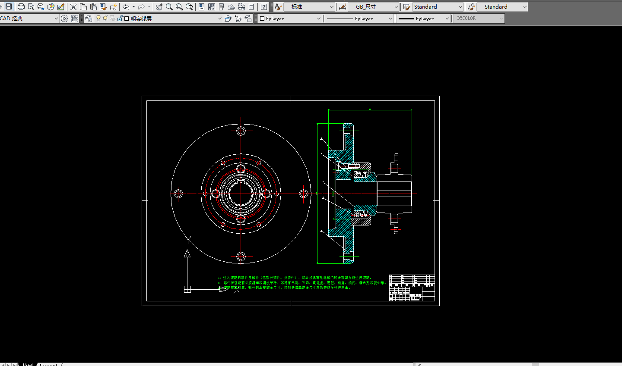Select the green technical notes text
The image size is (622, 366).
click(x=301, y=283)
